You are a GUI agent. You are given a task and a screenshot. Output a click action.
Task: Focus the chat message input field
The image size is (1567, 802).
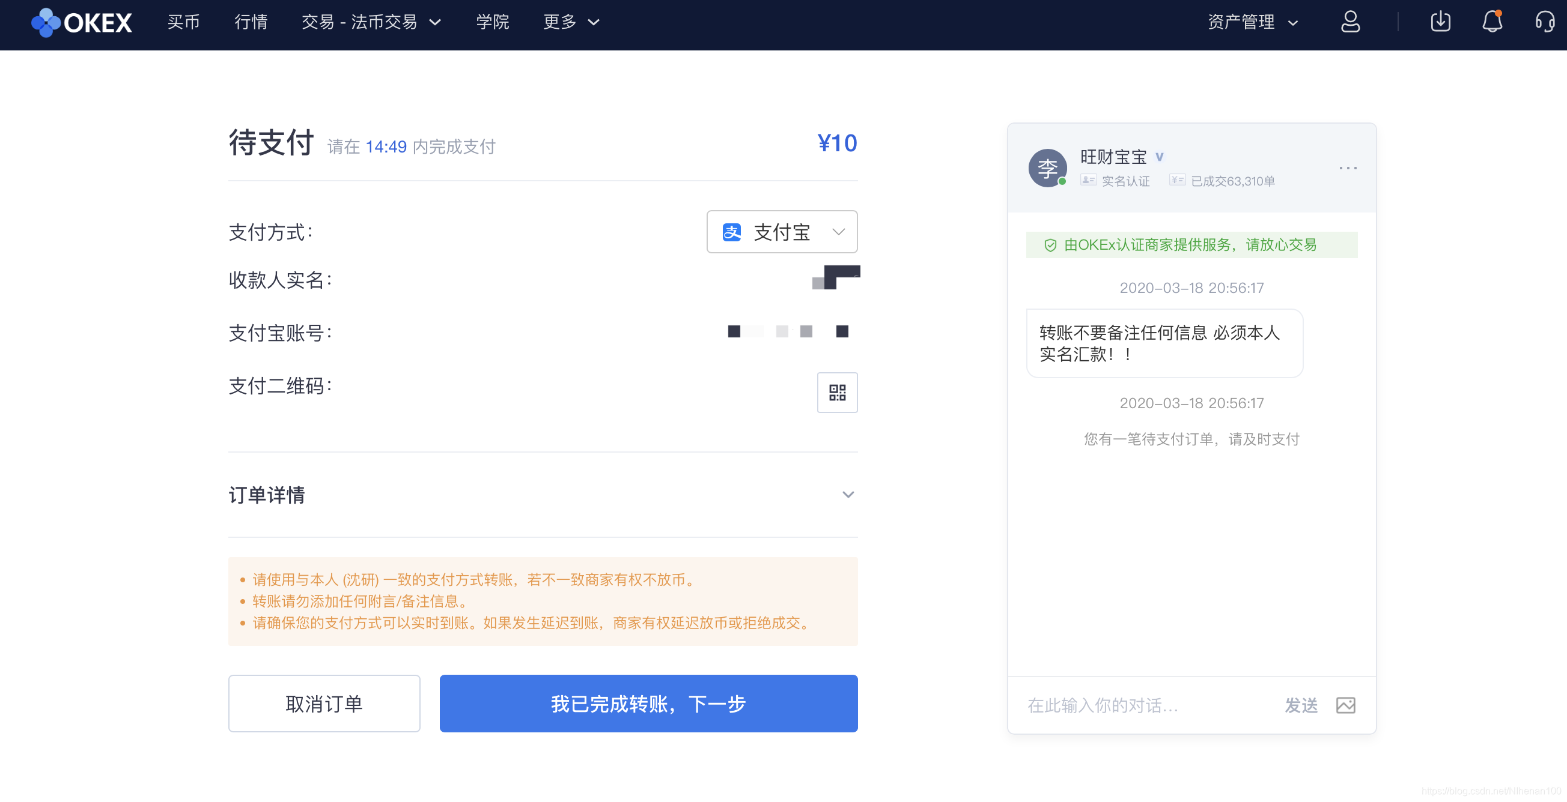pyautogui.click(x=1149, y=705)
